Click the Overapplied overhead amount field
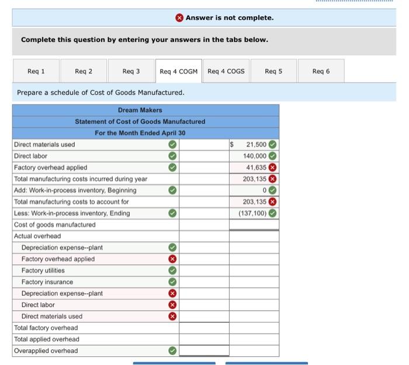Screen dimensions: 409x365 click(204, 350)
